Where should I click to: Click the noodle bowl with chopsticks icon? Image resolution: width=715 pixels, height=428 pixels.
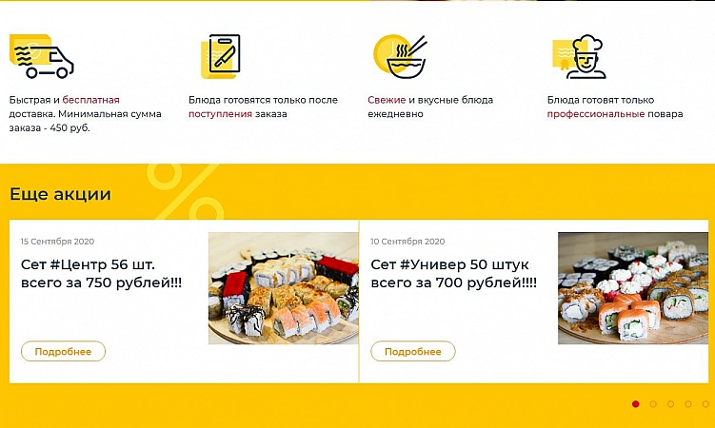pyautogui.click(x=401, y=56)
